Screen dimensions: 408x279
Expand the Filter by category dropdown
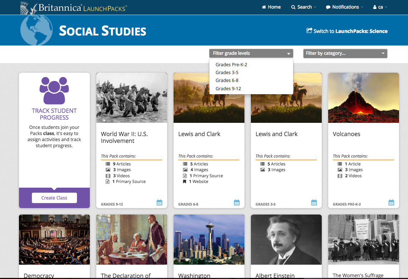[345, 53]
